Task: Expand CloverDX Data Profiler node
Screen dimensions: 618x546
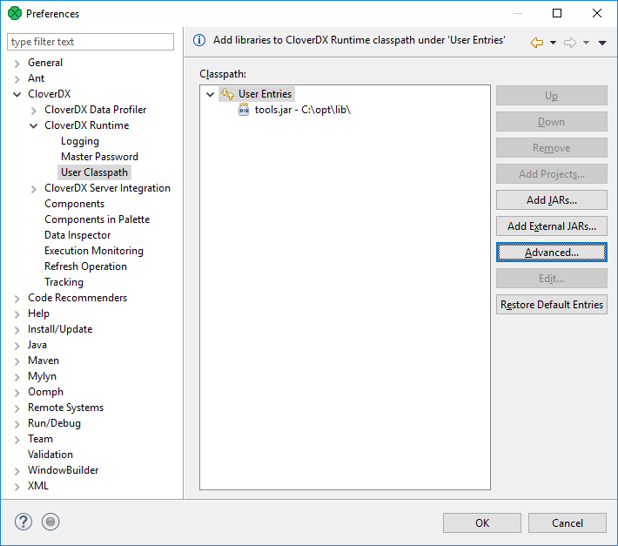Action: coord(33,111)
